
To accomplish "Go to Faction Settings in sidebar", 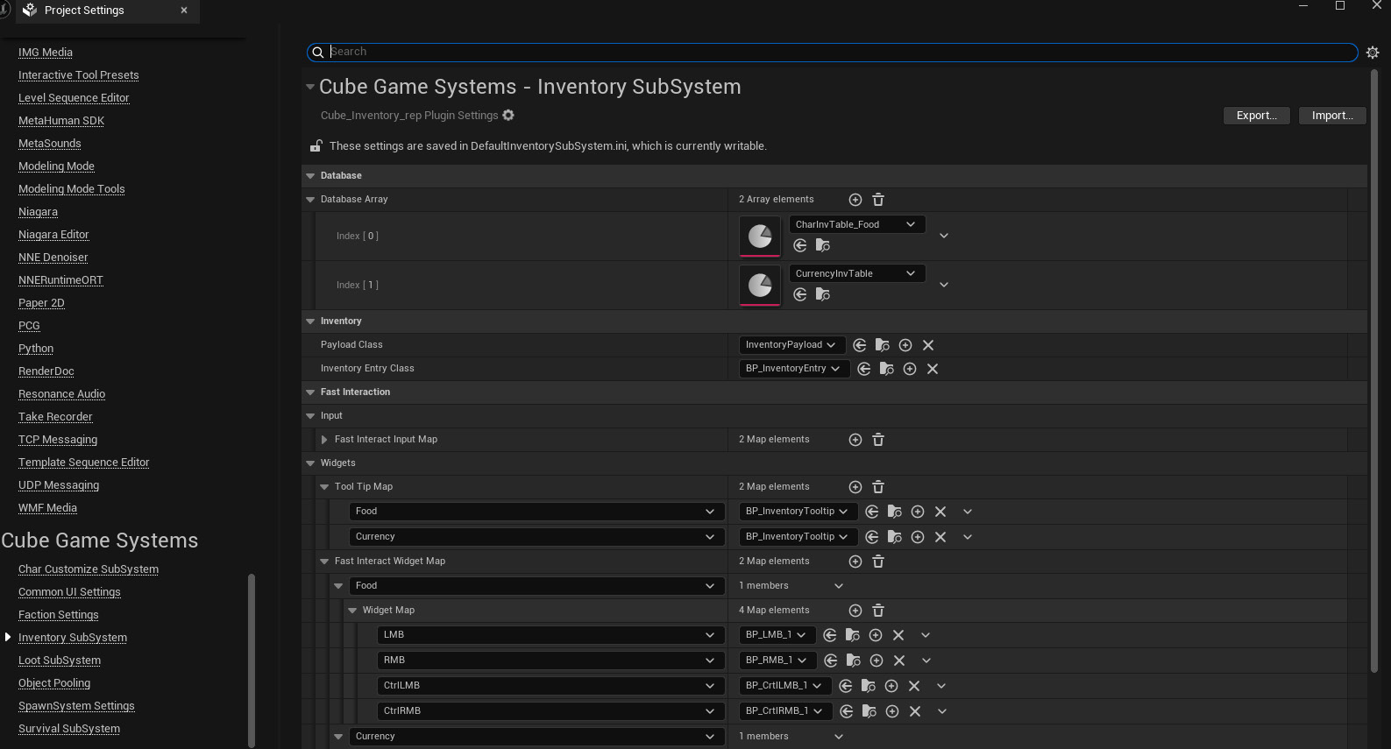I will point(59,615).
